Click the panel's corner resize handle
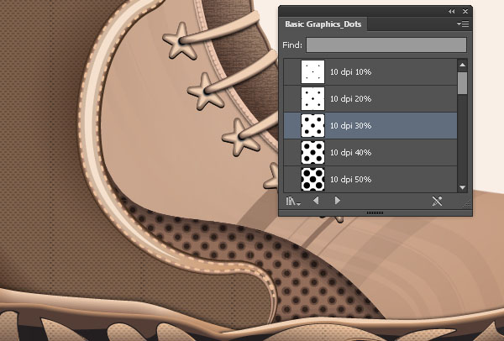504x341 pixels. (x=467, y=204)
